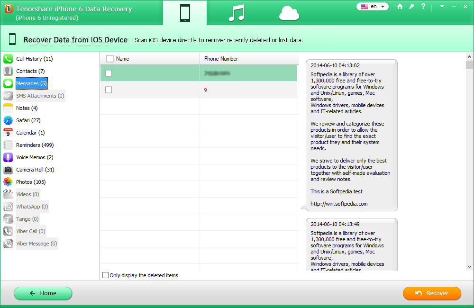This screenshot has width=474, height=308.
Task: Select Messages (5) category
Action: click(x=31, y=83)
